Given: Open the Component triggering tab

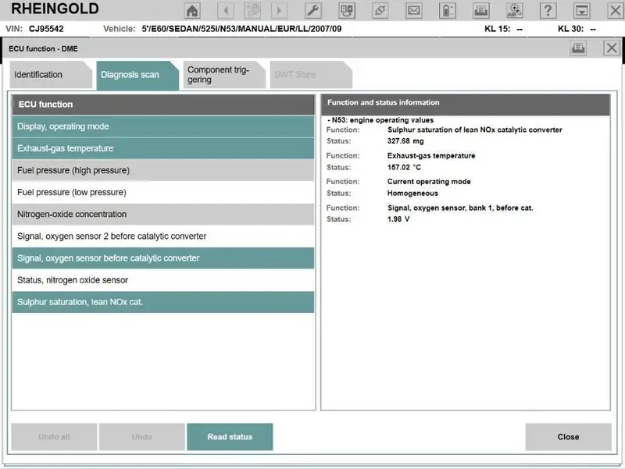Looking at the screenshot, I should 224,75.
